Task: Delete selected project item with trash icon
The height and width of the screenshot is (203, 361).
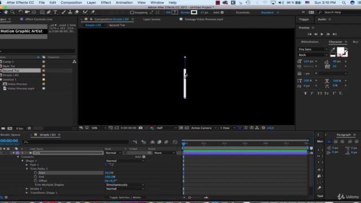Action: point(29,128)
